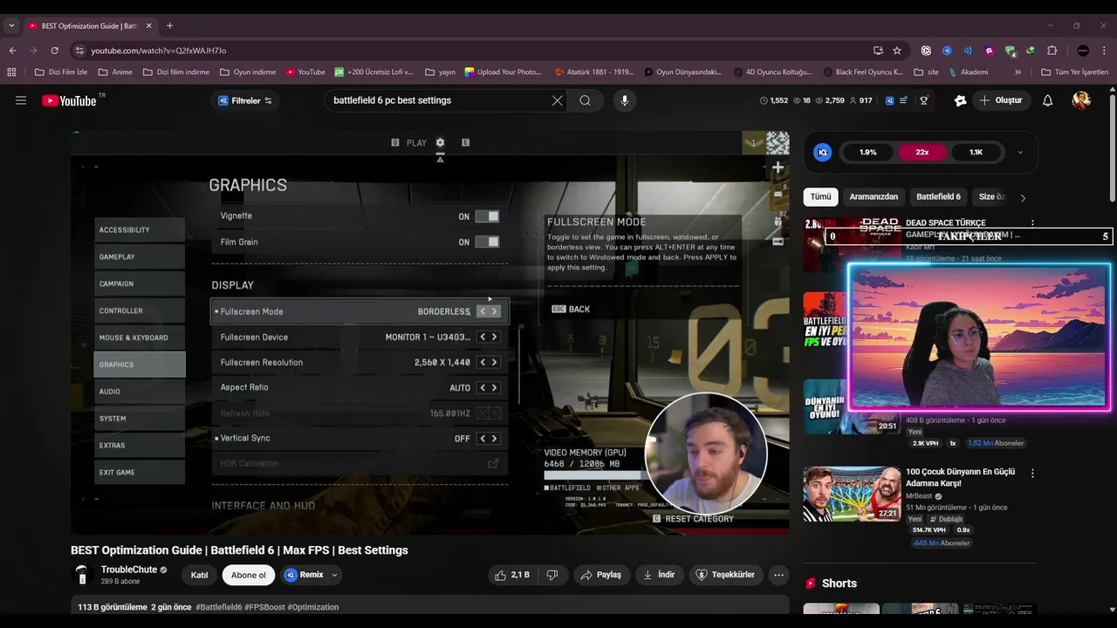Open the YouTube hamburger guide menu
This screenshot has height=628, width=1117.
(x=21, y=100)
